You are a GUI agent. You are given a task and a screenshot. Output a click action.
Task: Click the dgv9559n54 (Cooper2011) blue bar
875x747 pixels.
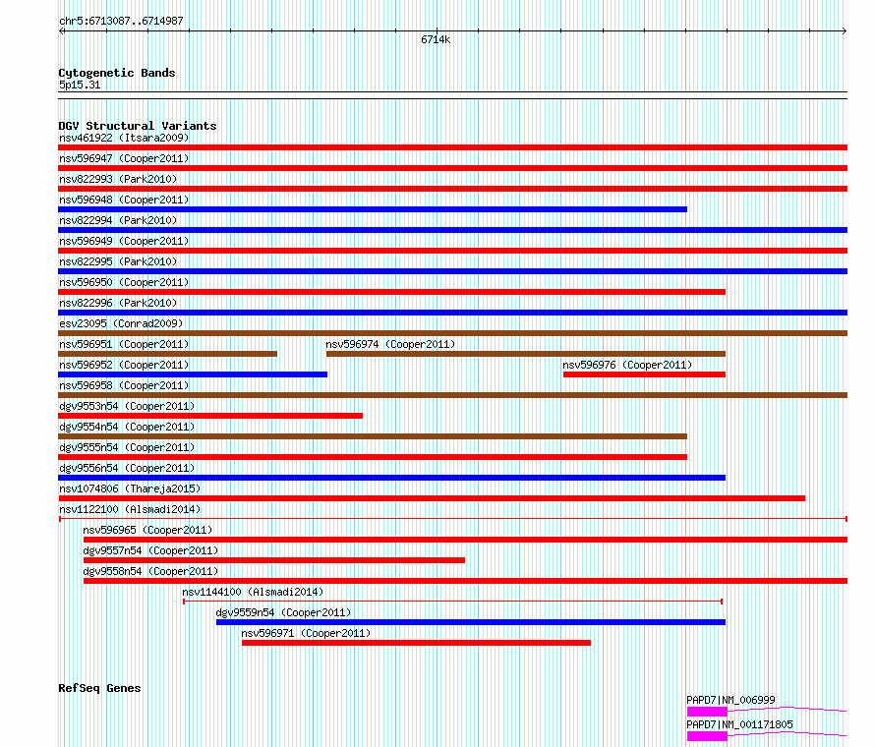[471, 622]
